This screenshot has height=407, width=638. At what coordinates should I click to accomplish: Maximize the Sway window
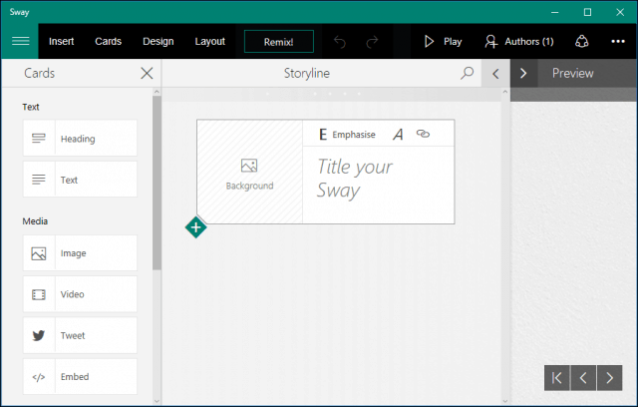(587, 12)
